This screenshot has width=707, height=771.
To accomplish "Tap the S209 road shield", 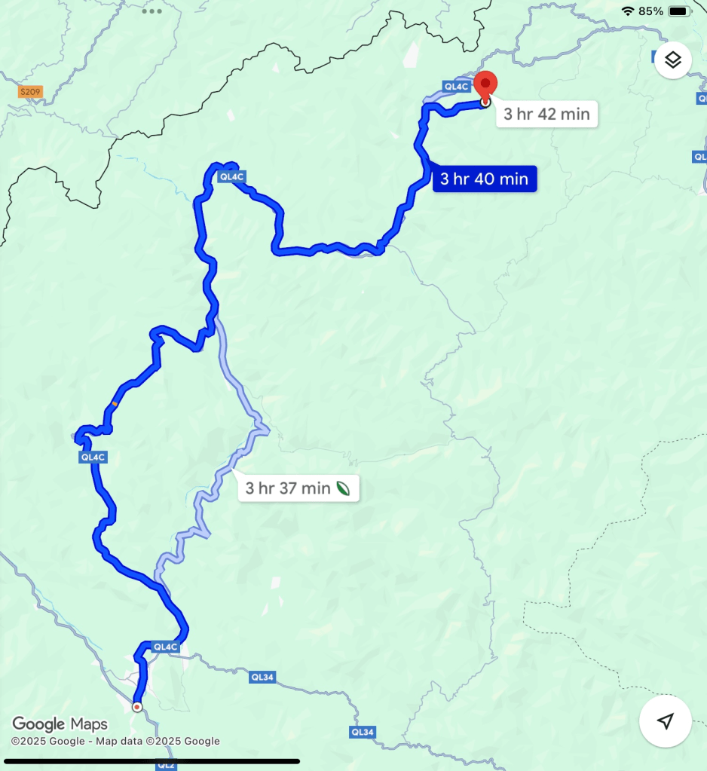I will click(30, 92).
